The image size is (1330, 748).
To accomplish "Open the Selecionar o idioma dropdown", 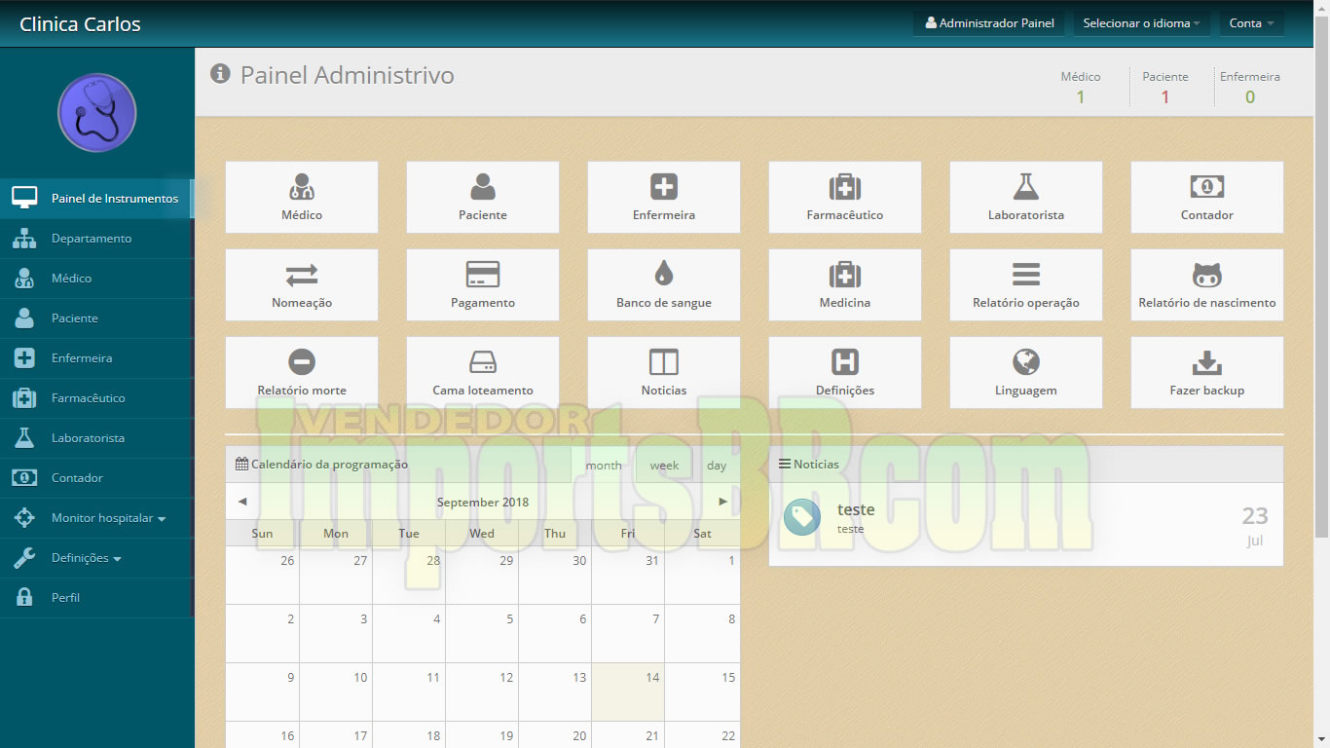I will (1141, 23).
